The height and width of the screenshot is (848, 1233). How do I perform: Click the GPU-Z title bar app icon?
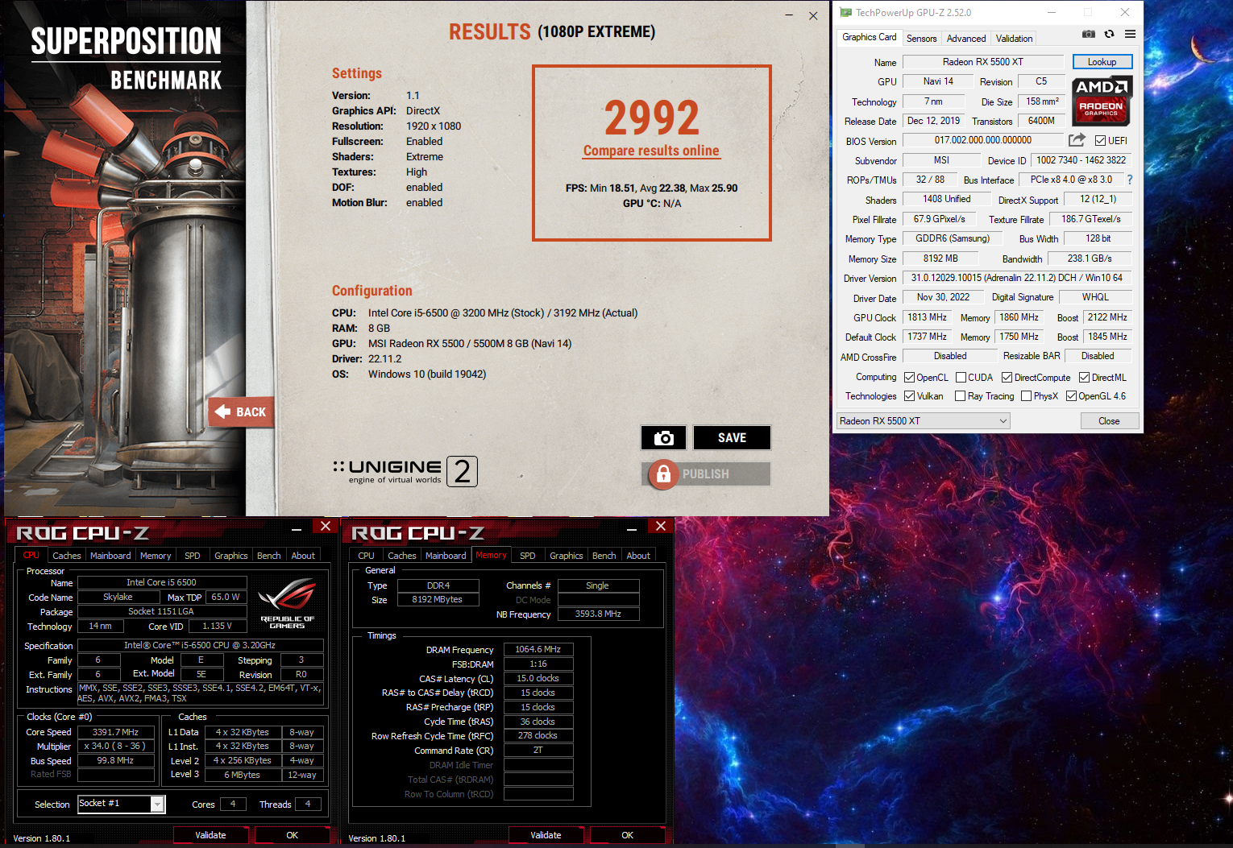pos(845,12)
